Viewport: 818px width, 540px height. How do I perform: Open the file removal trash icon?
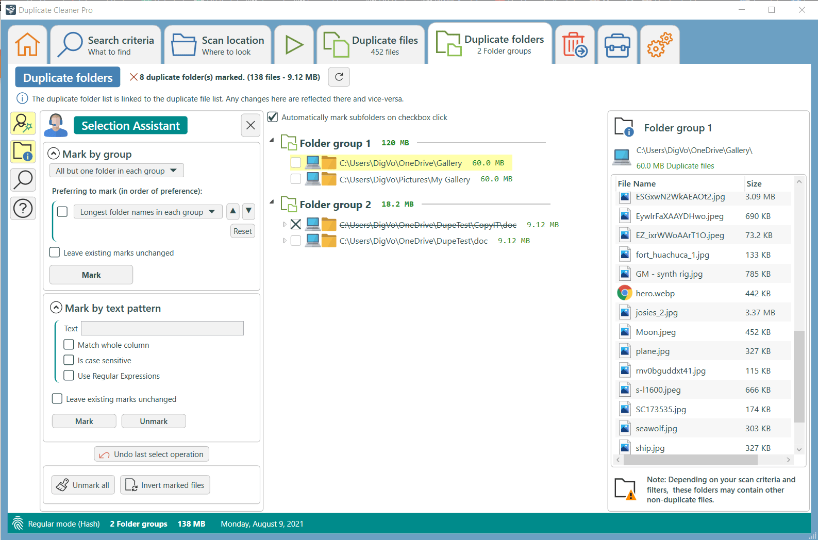click(x=575, y=45)
